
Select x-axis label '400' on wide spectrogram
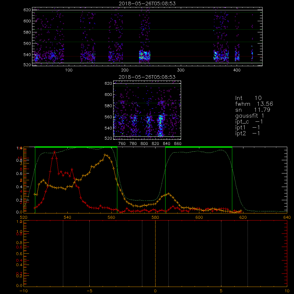(237, 70)
